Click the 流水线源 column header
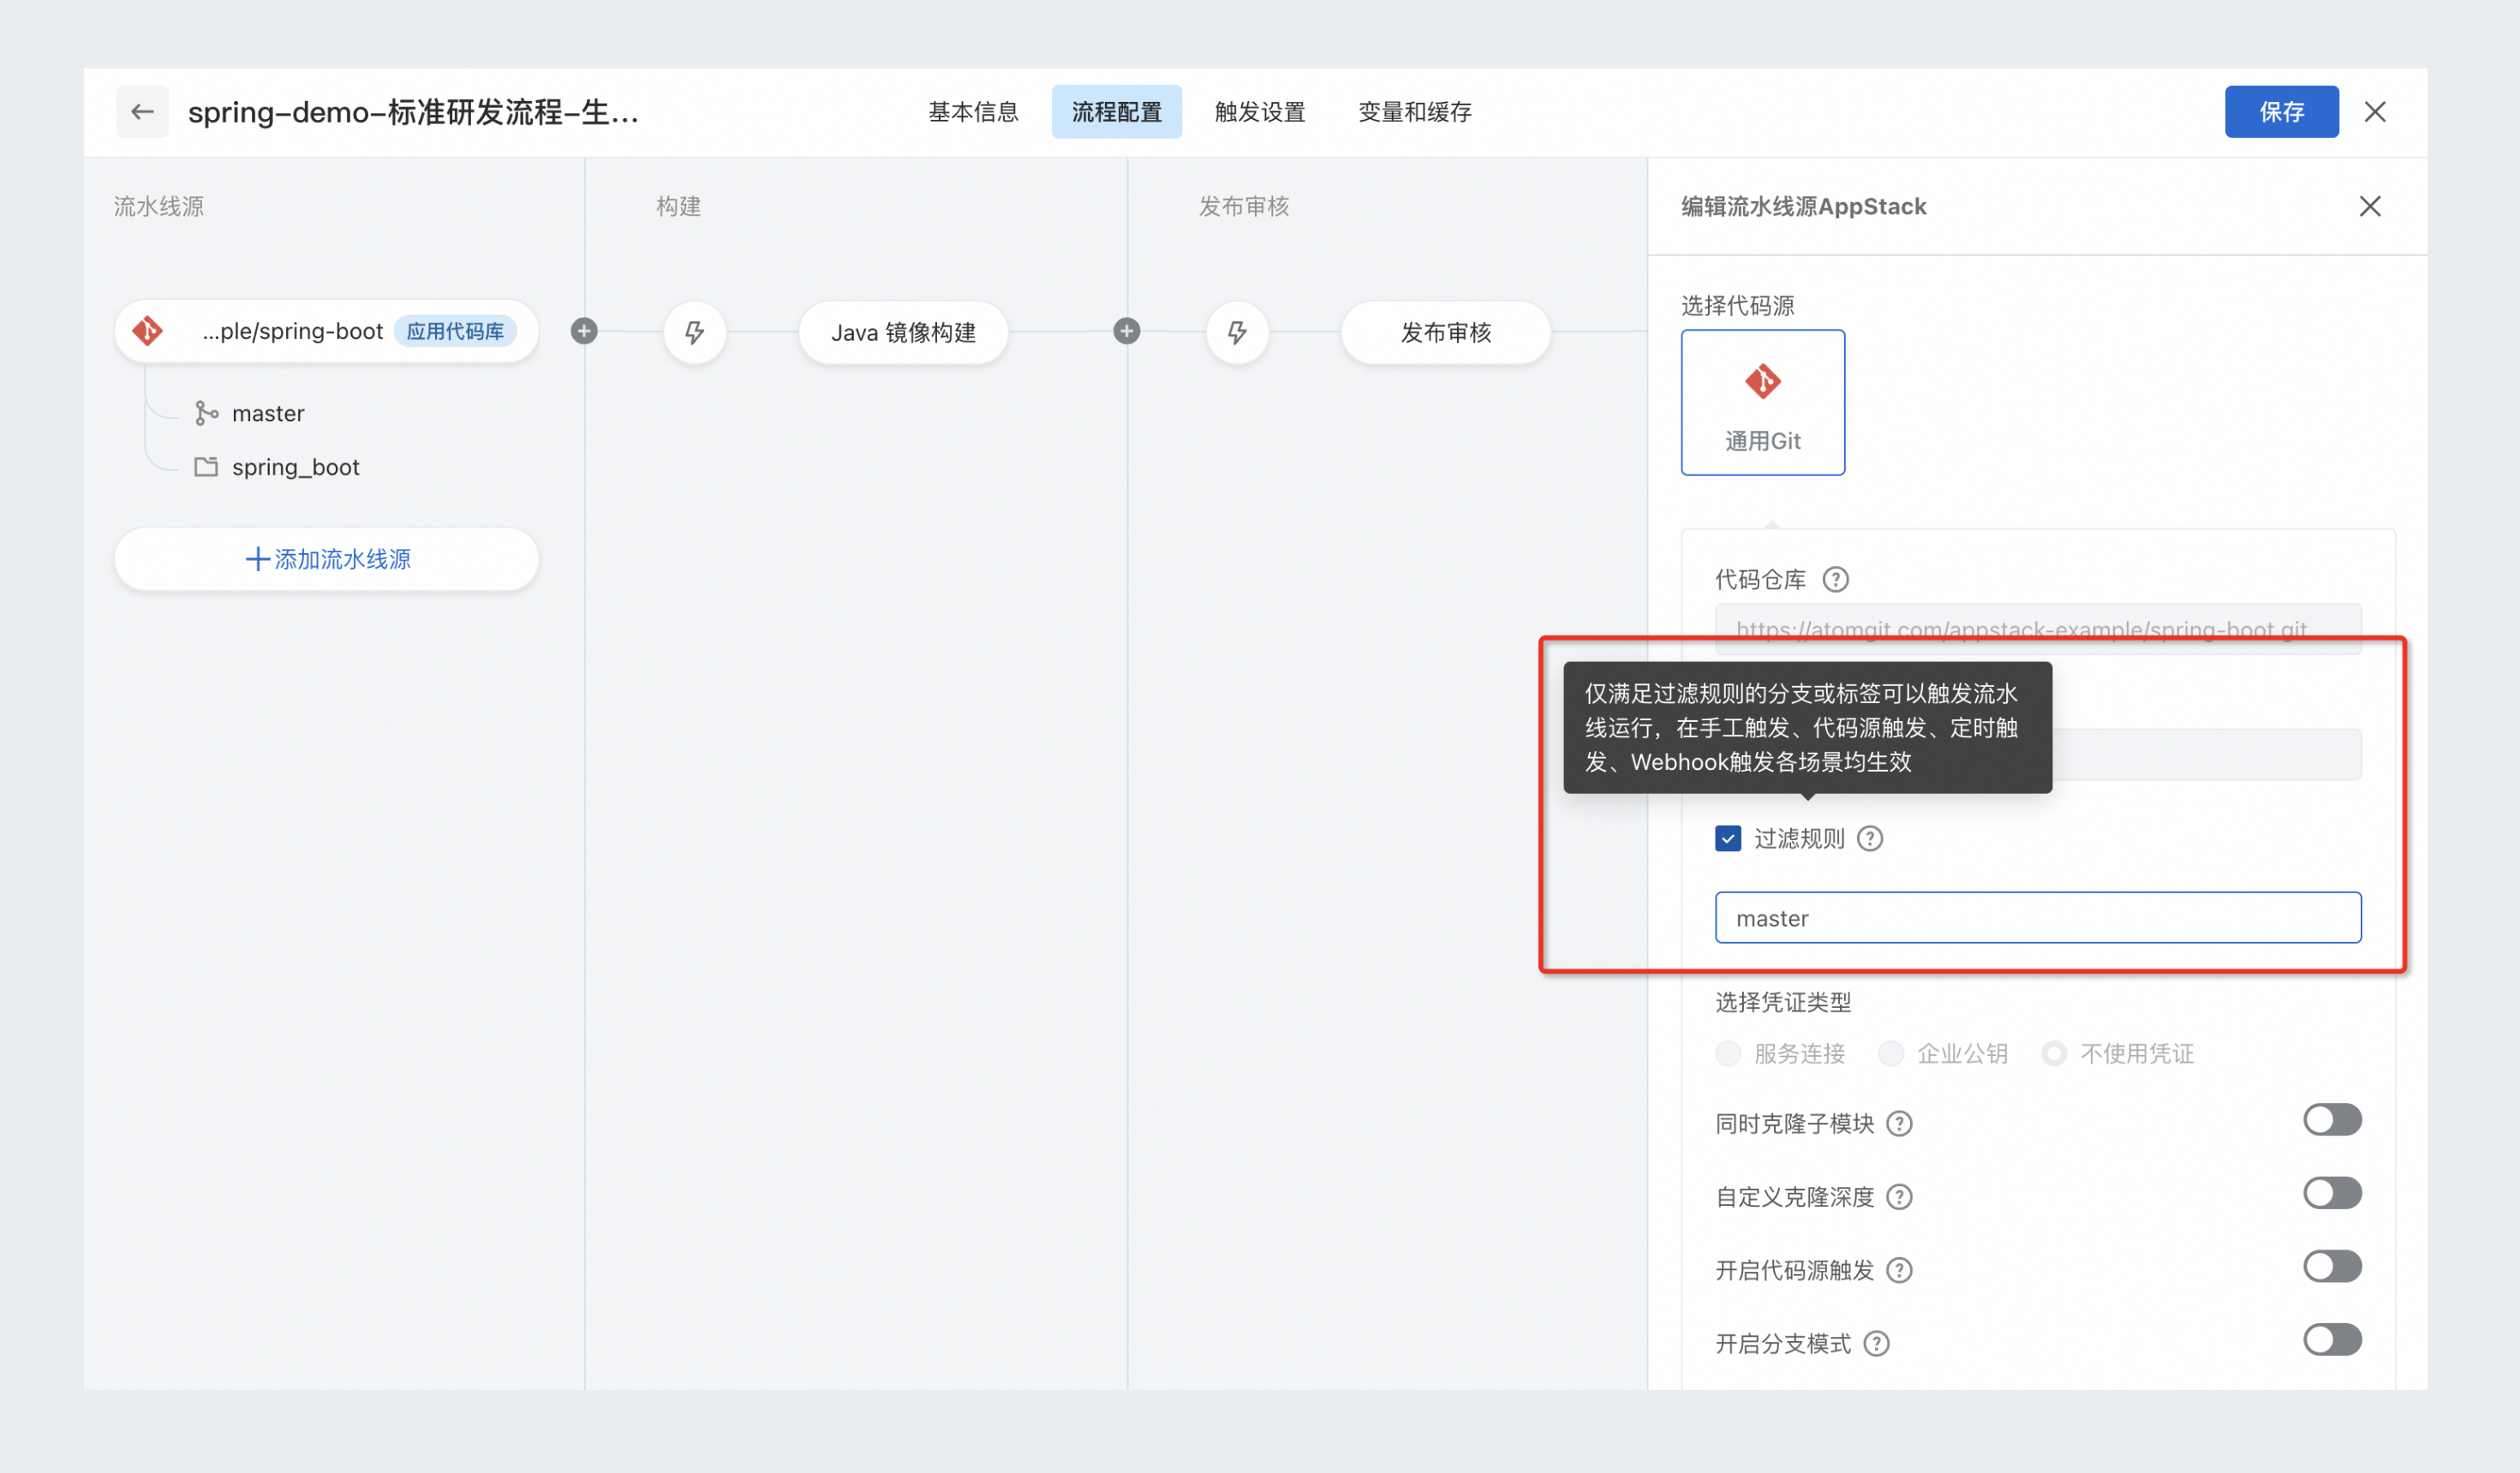The image size is (2520, 1473). tap(159, 206)
